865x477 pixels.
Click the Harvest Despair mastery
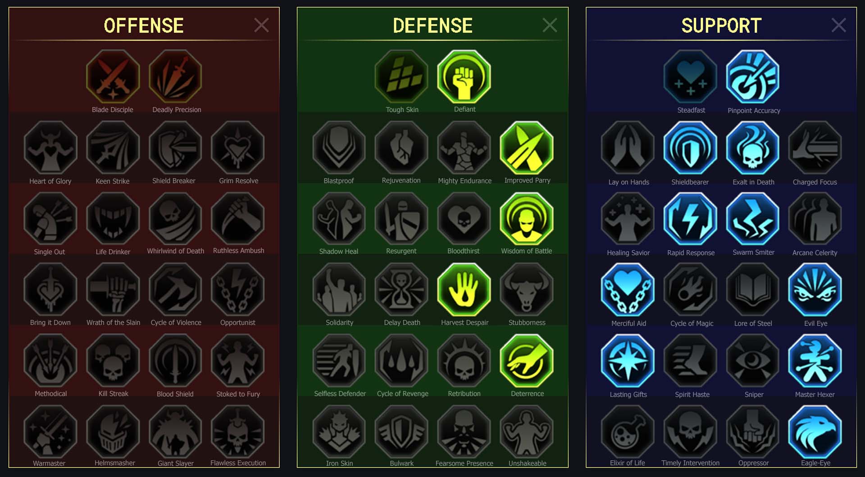[464, 290]
